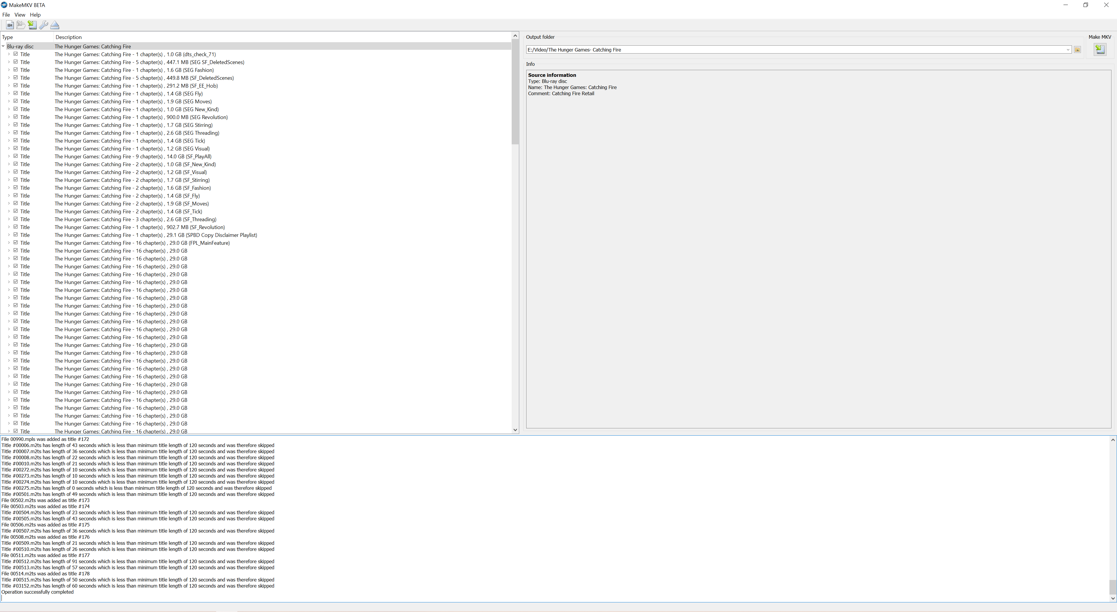The width and height of the screenshot is (1117, 612).
Task: Uncheck the FPL_MainFeature title checkbox
Action: (16, 242)
